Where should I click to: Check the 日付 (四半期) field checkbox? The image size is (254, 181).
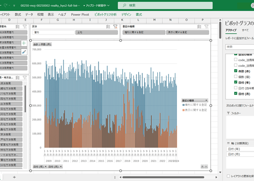click(236, 88)
